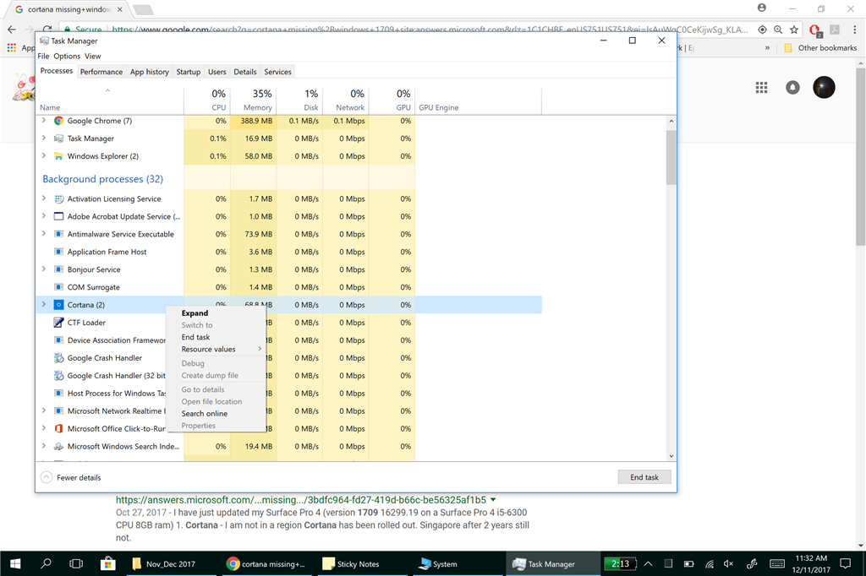The image size is (866, 576).
Task: Open the Options menu in Task Manager
Action: pyautogui.click(x=67, y=56)
